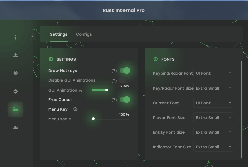The height and width of the screenshot is (167, 248).
Task: Click the Disable GUI Animations label
Action: click(72, 80)
